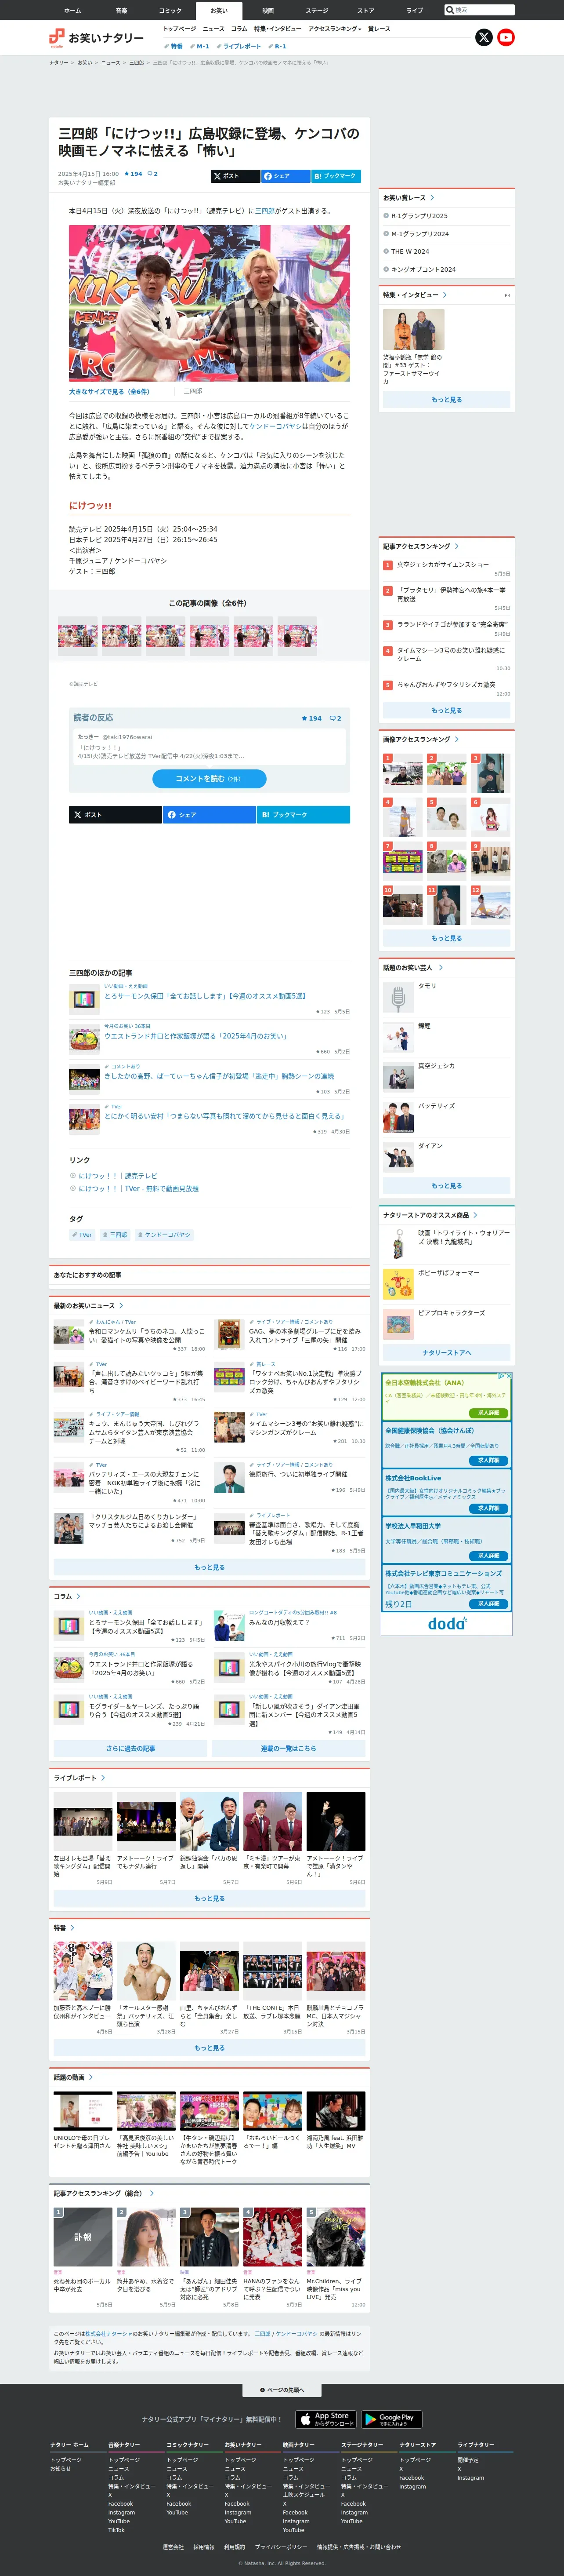This screenshot has width=564, height=2576.
Task: Open the ライブ top tab
Action: click(414, 10)
